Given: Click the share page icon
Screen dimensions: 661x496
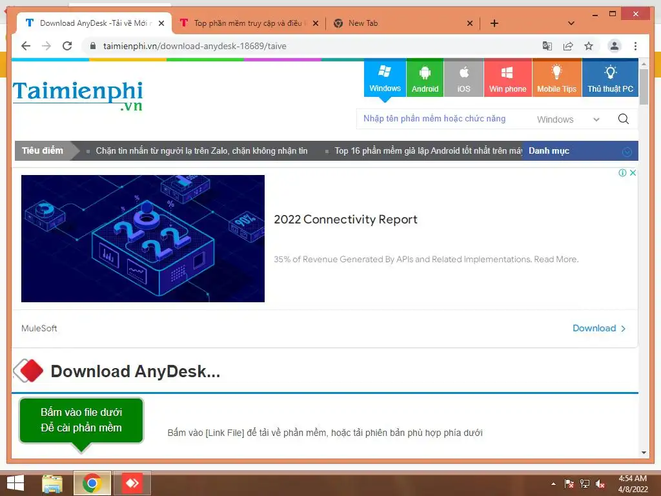Looking at the screenshot, I should (x=568, y=46).
